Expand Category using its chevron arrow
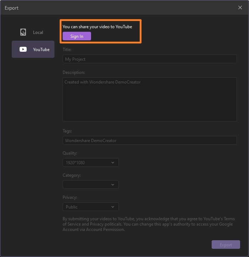249x257 pixels. (x=113, y=185)
